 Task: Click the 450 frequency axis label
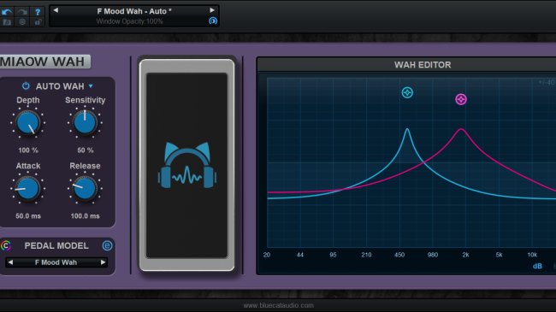point(399,255)
